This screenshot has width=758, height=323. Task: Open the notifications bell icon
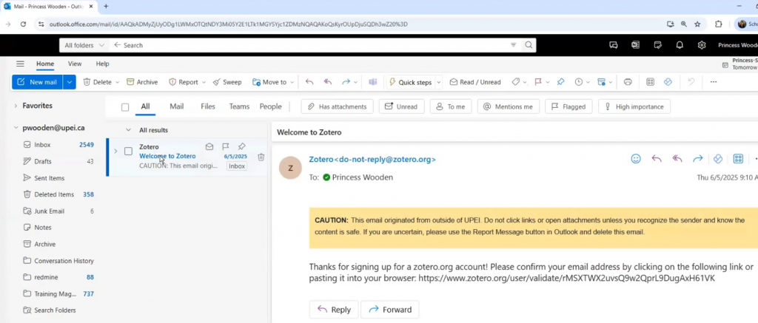coord(680,45)
